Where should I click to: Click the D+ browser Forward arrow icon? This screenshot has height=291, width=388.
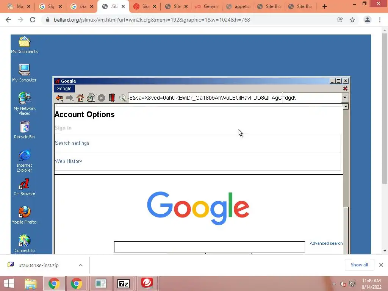click(70, 98)
